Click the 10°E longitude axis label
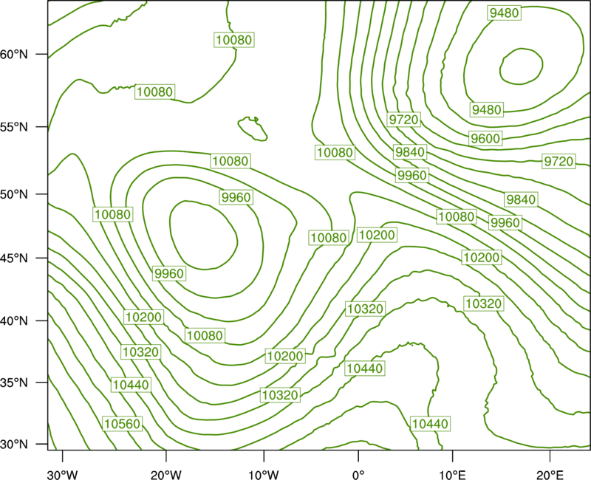Screen dimensions: 591x480 (x=452, y=475)
